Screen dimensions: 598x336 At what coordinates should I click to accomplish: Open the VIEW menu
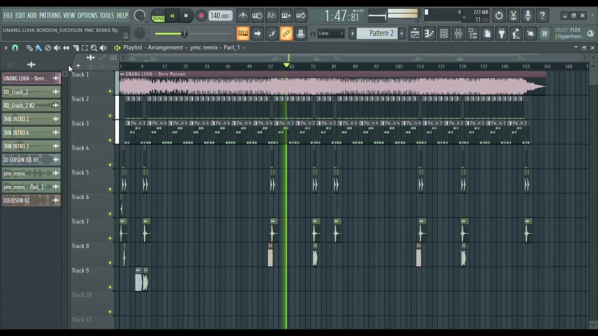pos(69,15)
